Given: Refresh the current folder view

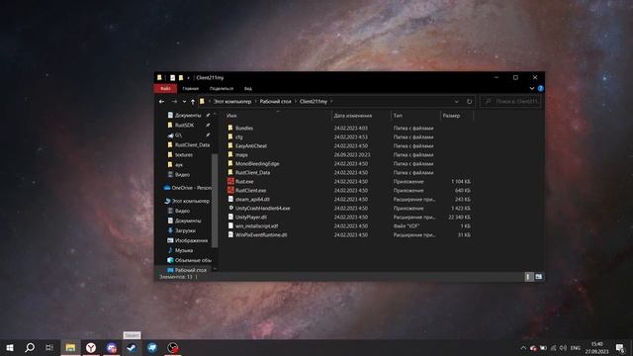Looking at the screenshot, I should [x=469, y=102].
